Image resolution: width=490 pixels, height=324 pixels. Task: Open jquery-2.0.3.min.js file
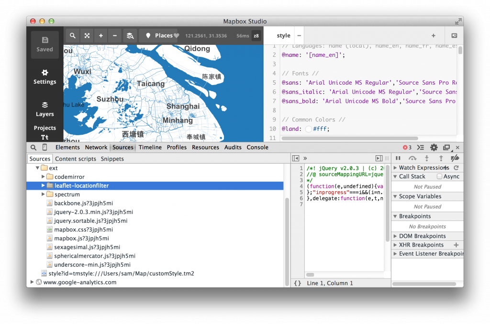click(93, 212)
